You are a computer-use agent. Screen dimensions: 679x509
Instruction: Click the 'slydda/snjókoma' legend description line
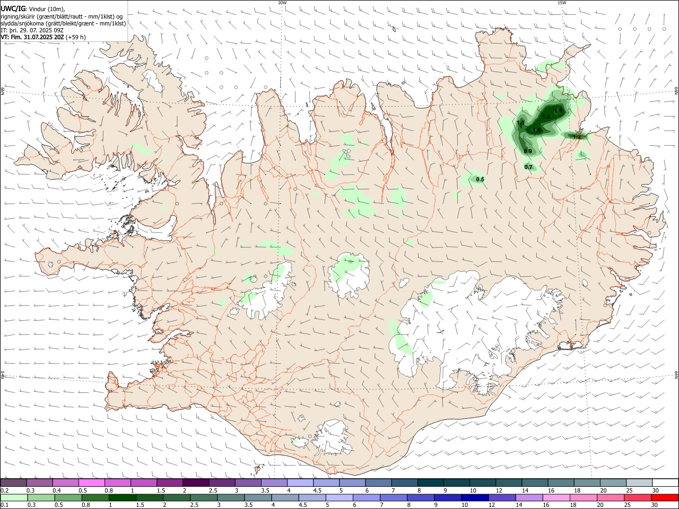click(x=64, y=23)
